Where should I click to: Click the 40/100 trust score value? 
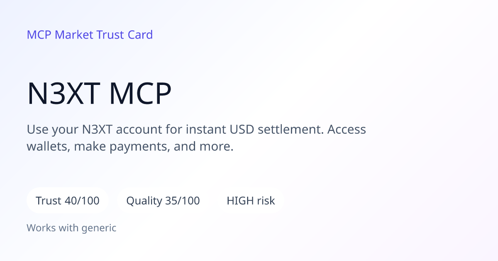[x=82, y=201]
